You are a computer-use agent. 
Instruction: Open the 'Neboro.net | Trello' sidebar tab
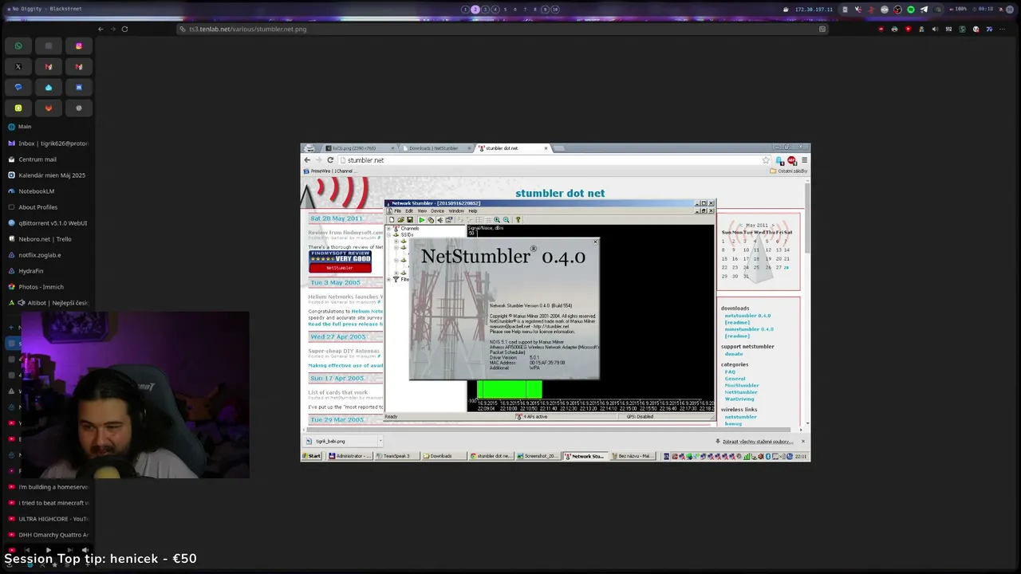[x=48, y=239]
